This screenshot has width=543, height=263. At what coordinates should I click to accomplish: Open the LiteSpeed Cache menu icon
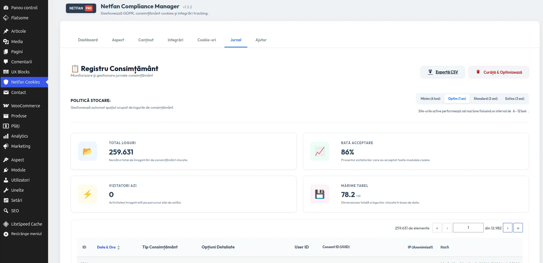coord(6,224)
